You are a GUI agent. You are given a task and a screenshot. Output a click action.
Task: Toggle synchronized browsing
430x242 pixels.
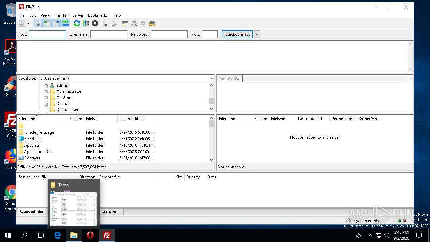(x=143, y=23)
